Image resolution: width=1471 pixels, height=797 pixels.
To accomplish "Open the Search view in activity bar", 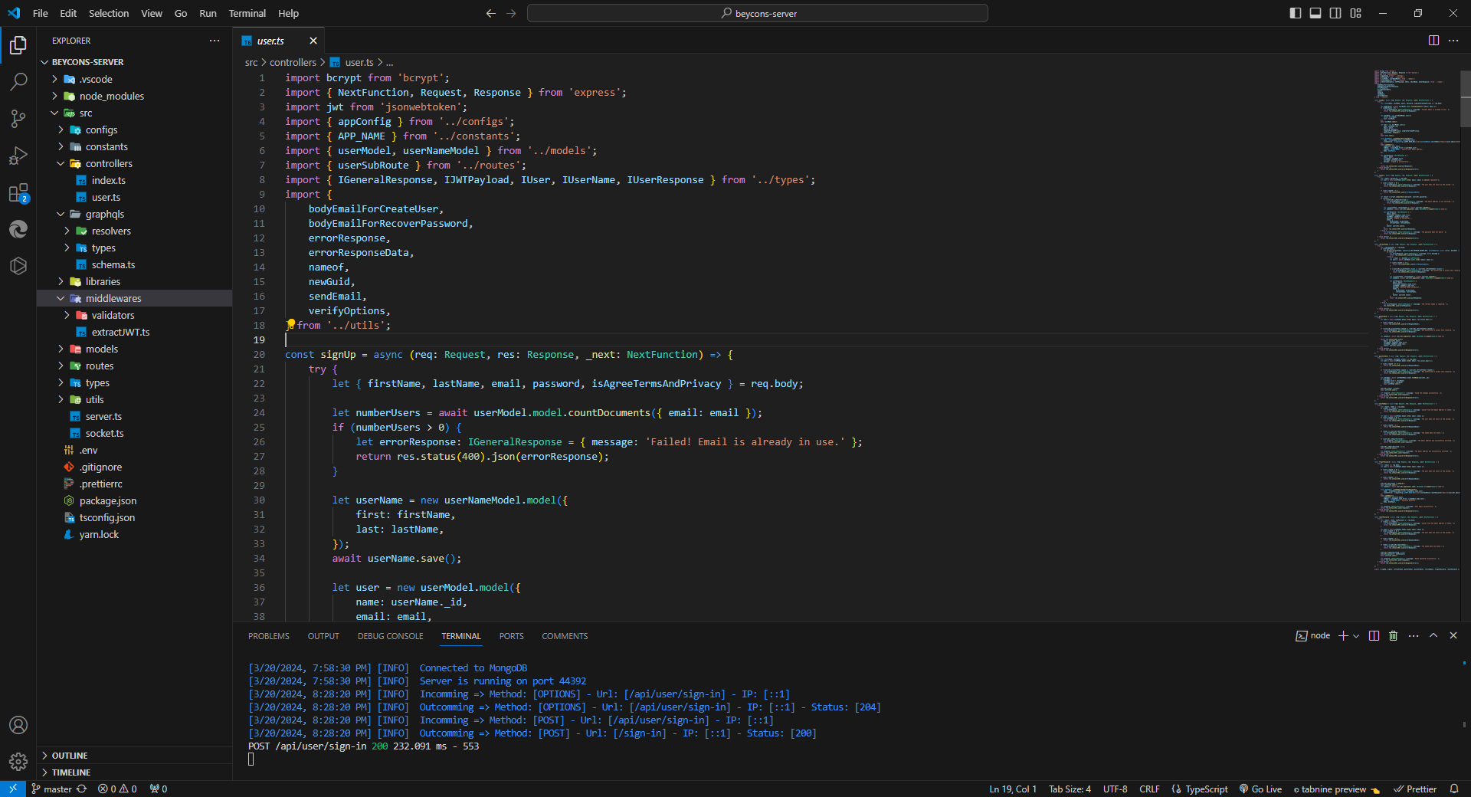I will [x=18, y=82].
